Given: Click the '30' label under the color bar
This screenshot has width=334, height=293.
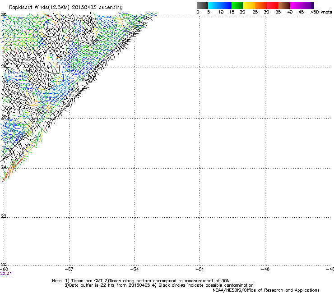Looking at the screenshot, I should click(266, 12).
